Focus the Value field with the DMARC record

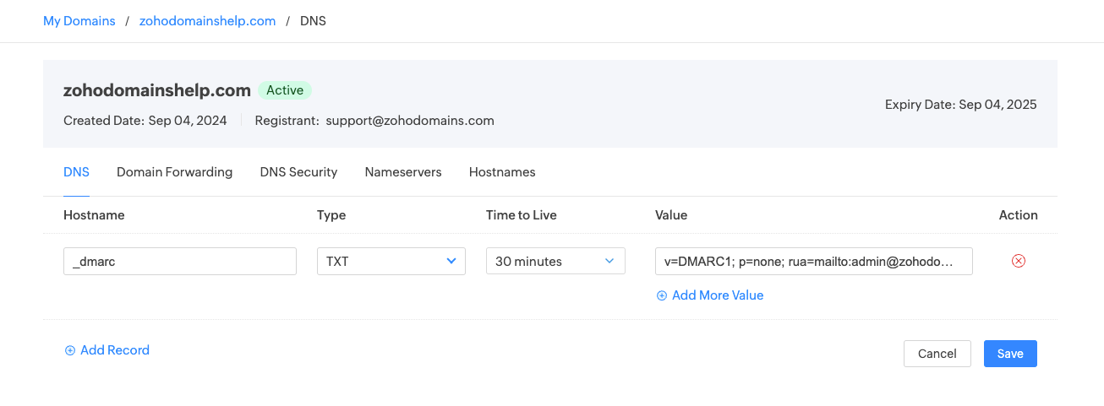[x=814, y=261]
